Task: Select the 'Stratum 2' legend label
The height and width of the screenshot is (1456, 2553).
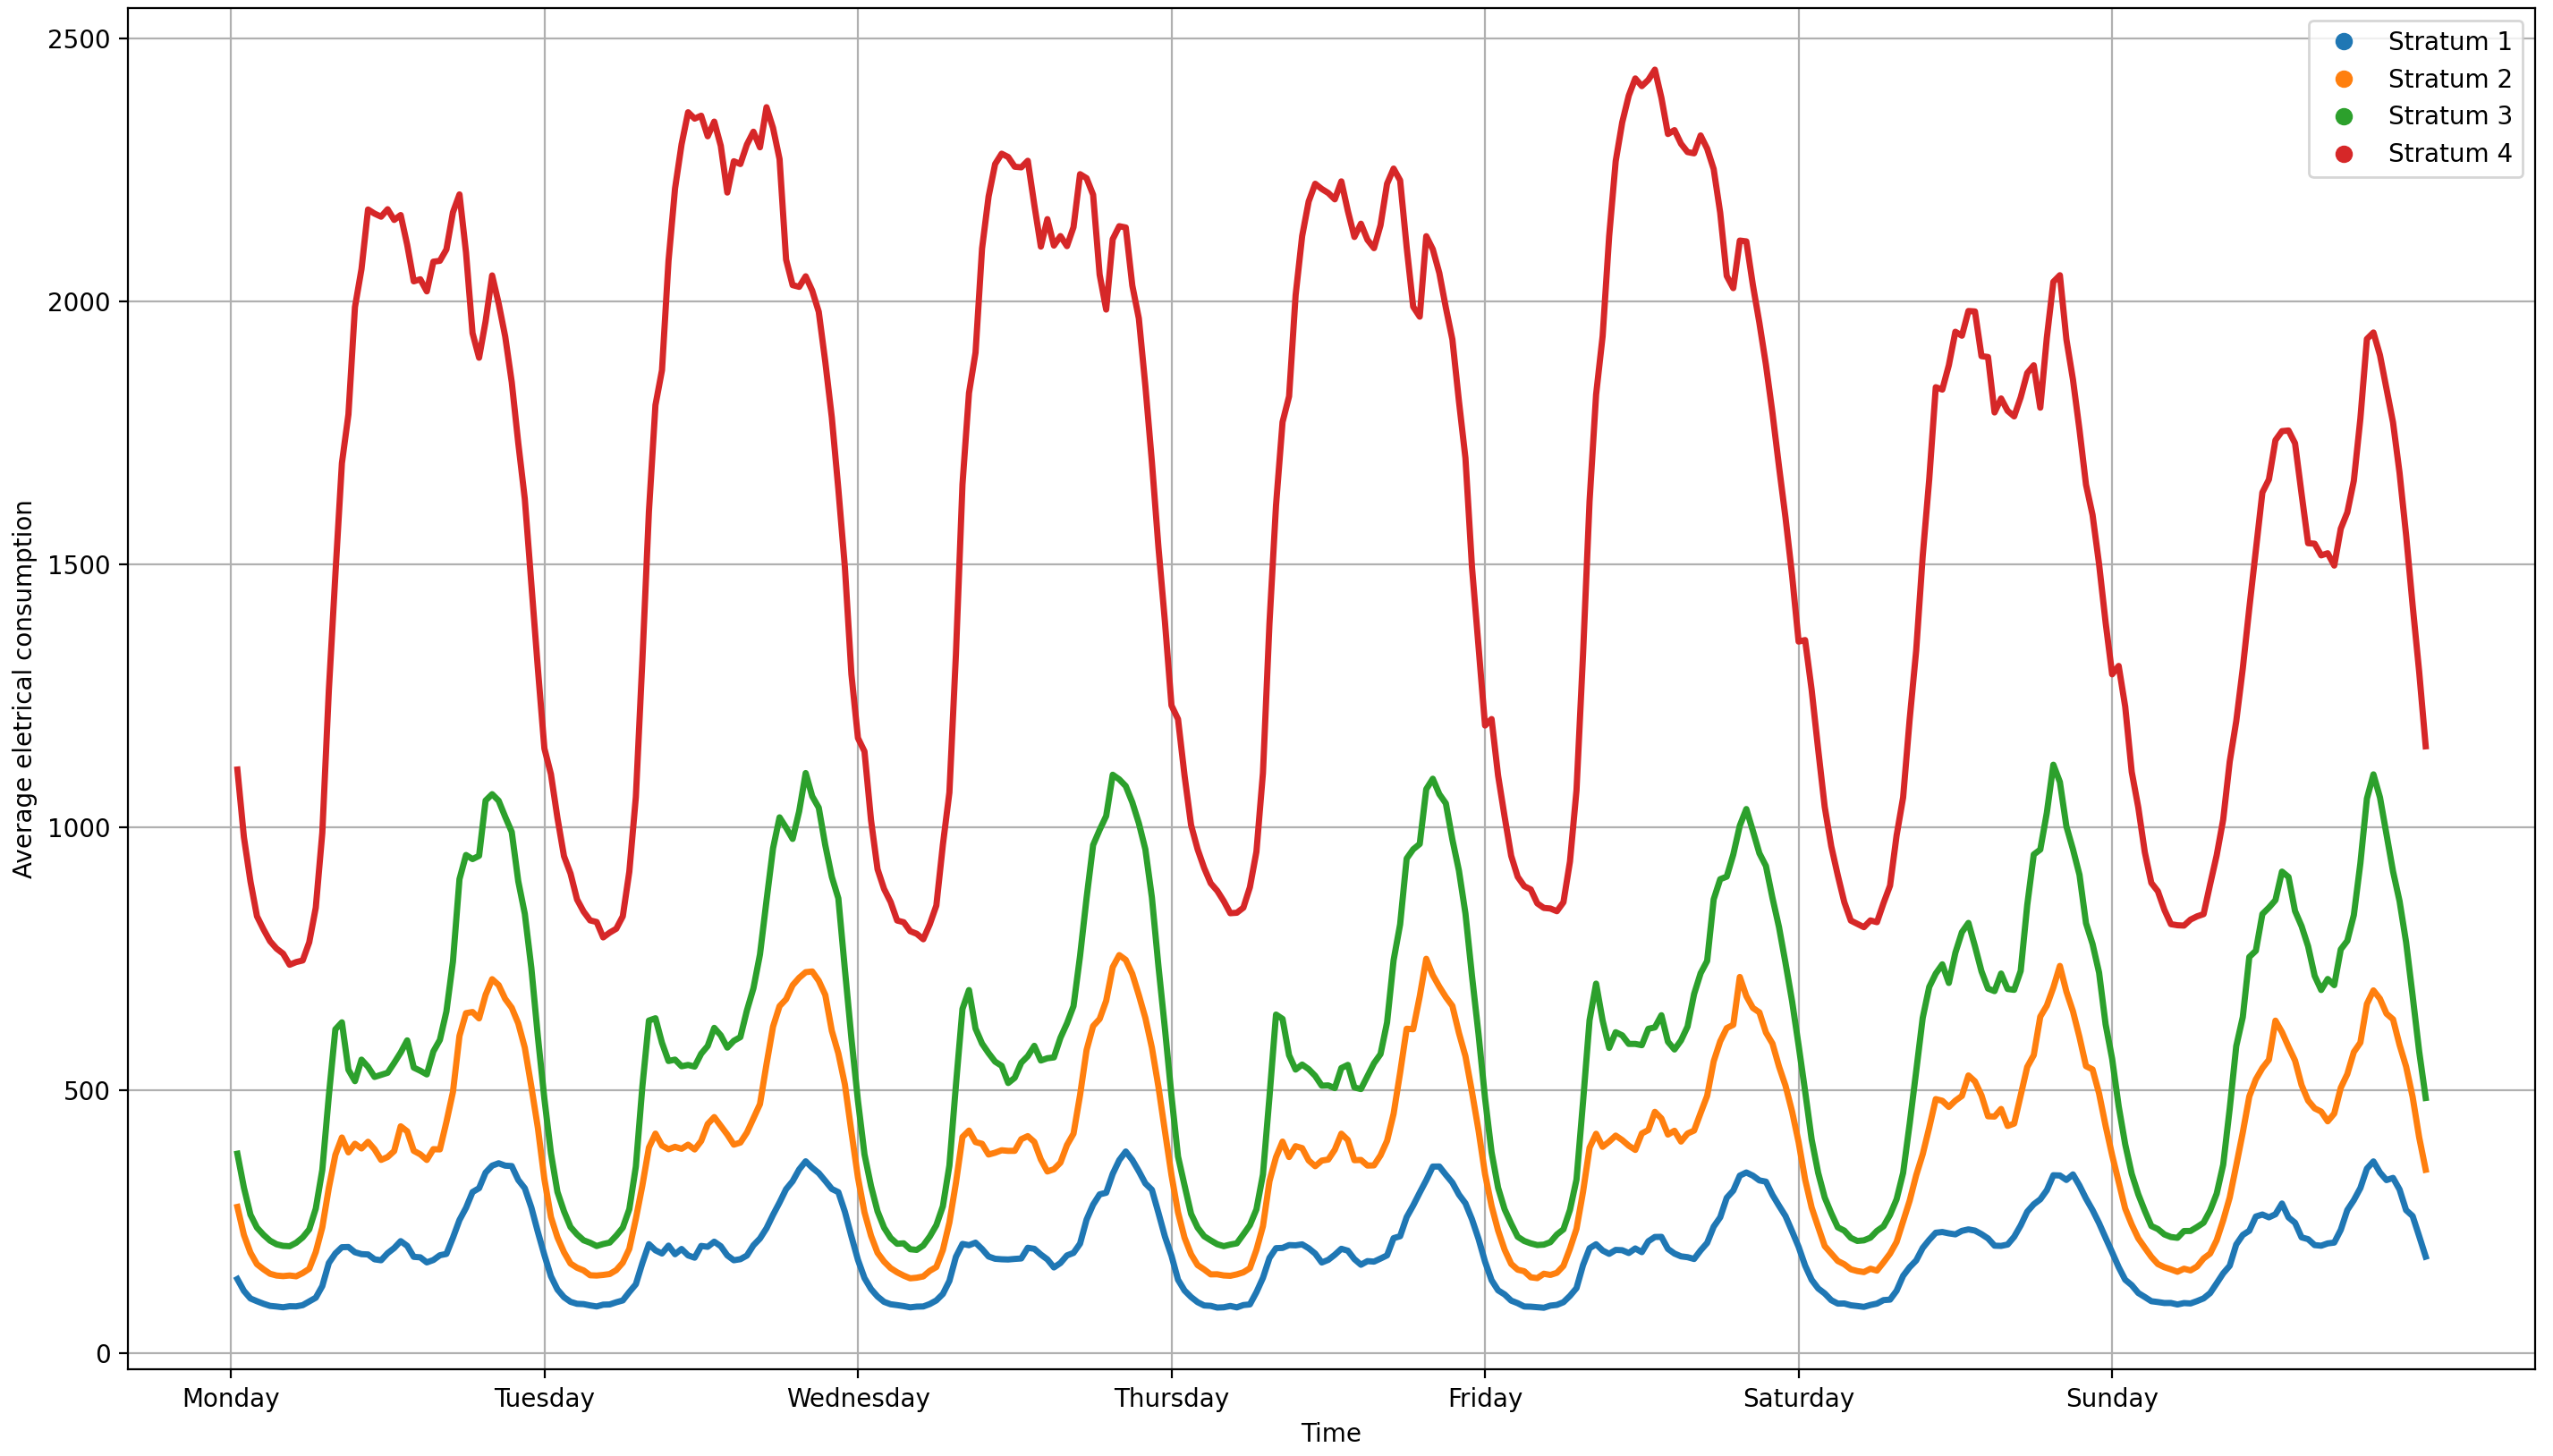Action: 2449,79
